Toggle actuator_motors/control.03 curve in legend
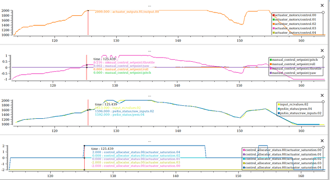The width and height of the screenshot is (330, 180). point(294,28)
